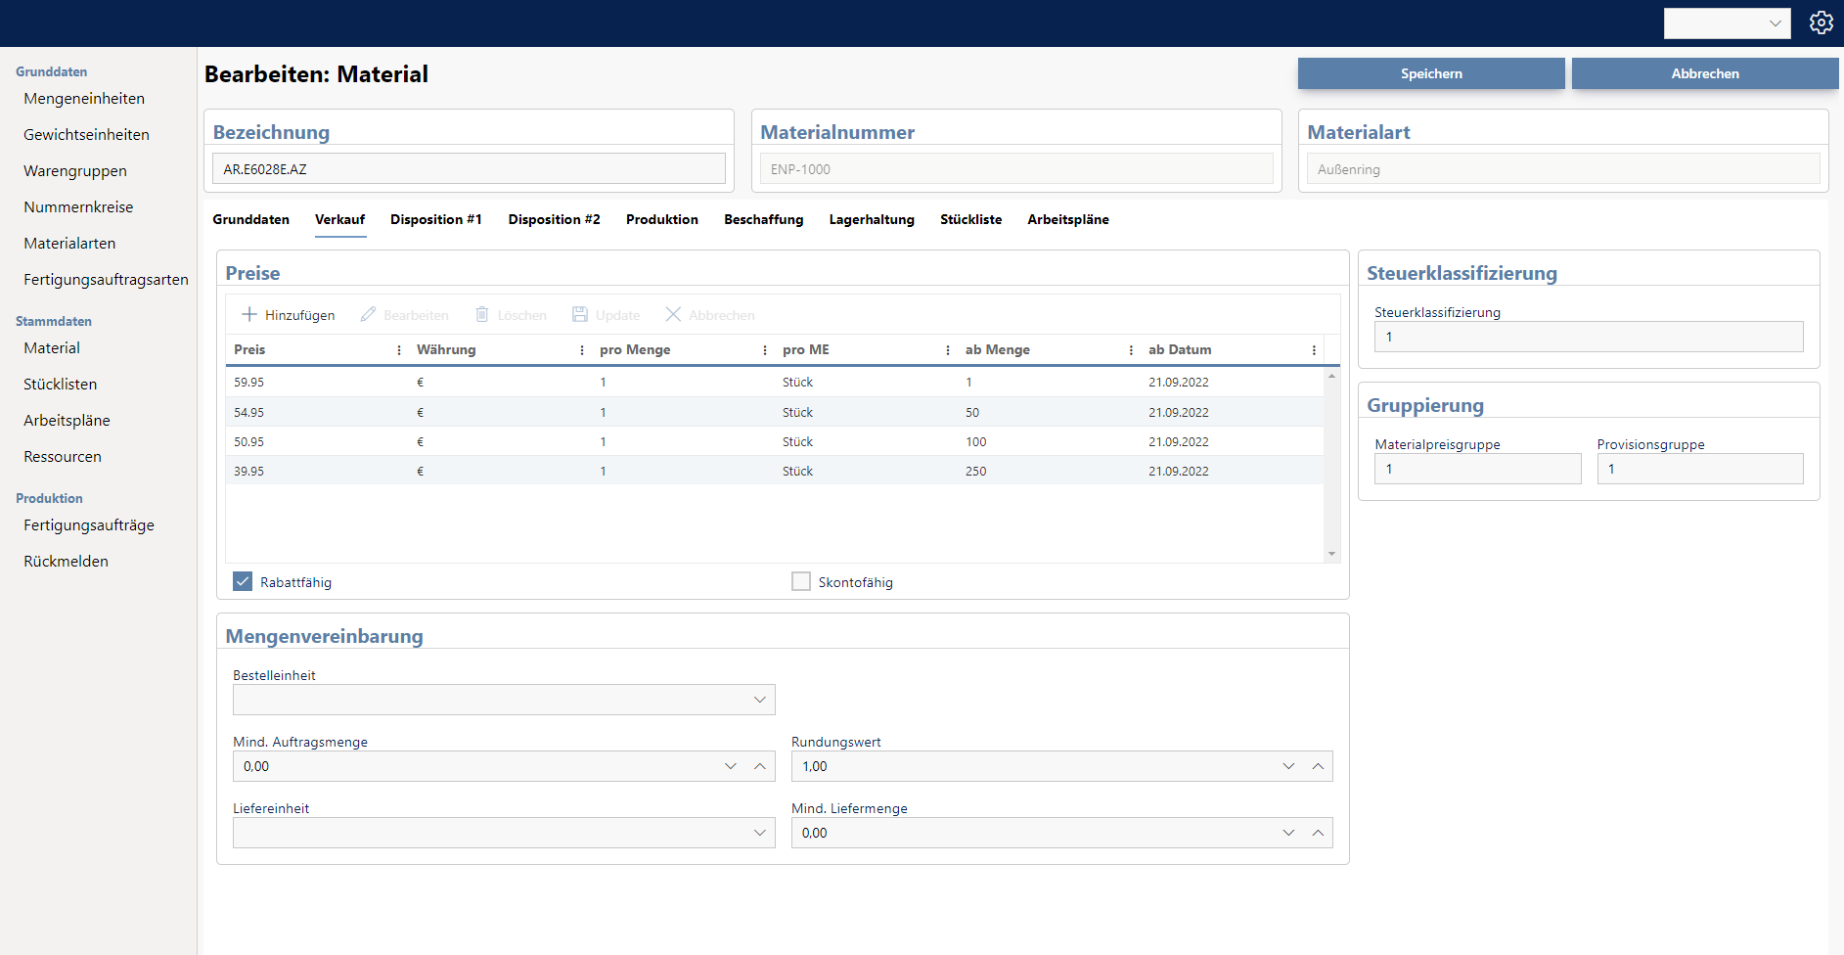Click the plus icon to add a price

[249, 314]
